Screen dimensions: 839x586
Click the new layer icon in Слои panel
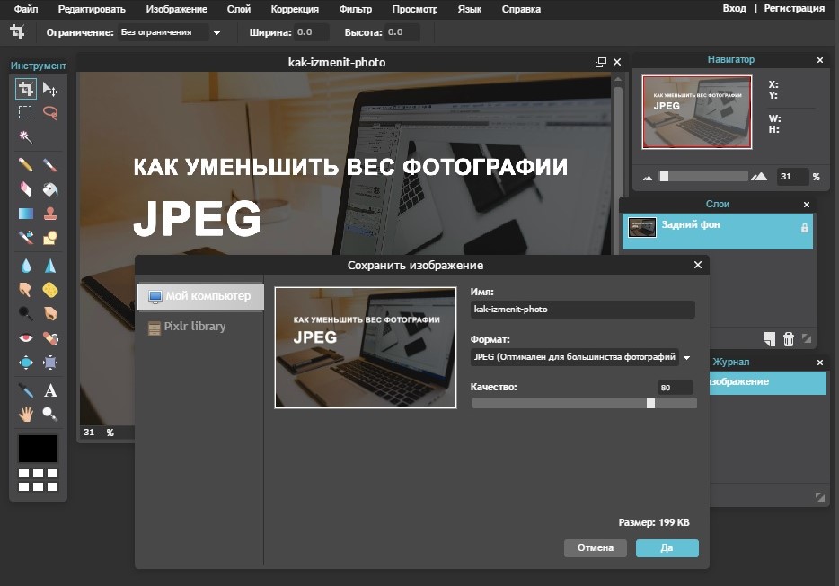770,339
